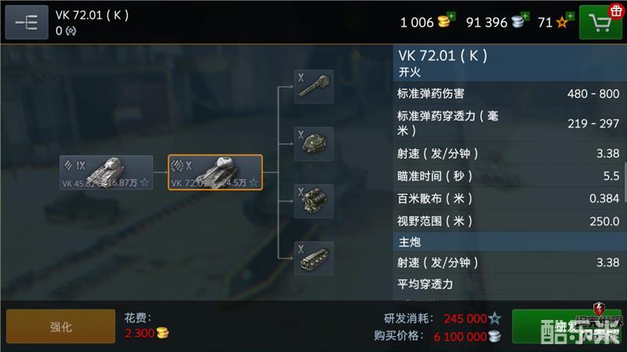Select the tier X engine module
Image resolution: width=627 pixels, height=352 pixels.
[314, 201]
